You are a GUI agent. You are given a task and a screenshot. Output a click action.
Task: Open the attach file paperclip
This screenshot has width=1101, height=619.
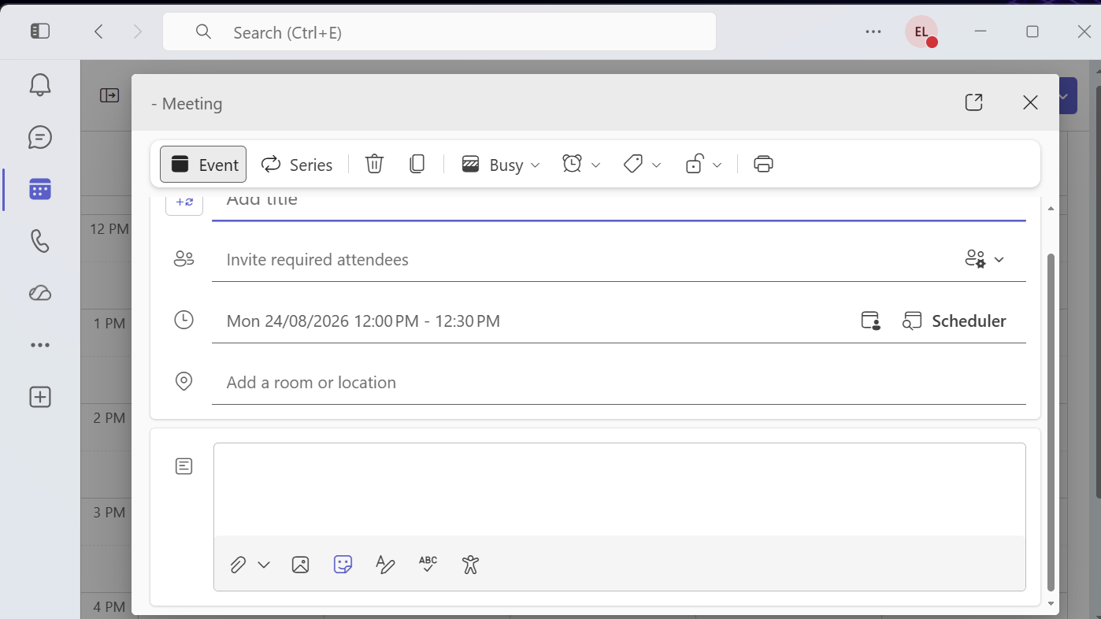tap(238, 565)
